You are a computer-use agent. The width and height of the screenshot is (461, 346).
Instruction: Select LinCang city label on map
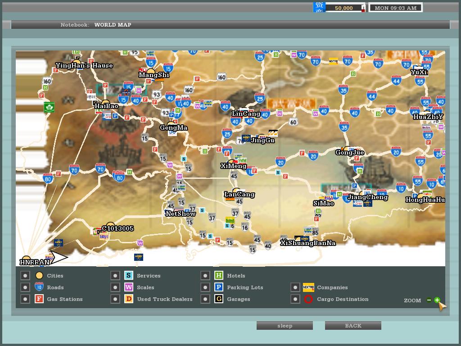click(246, 114)
